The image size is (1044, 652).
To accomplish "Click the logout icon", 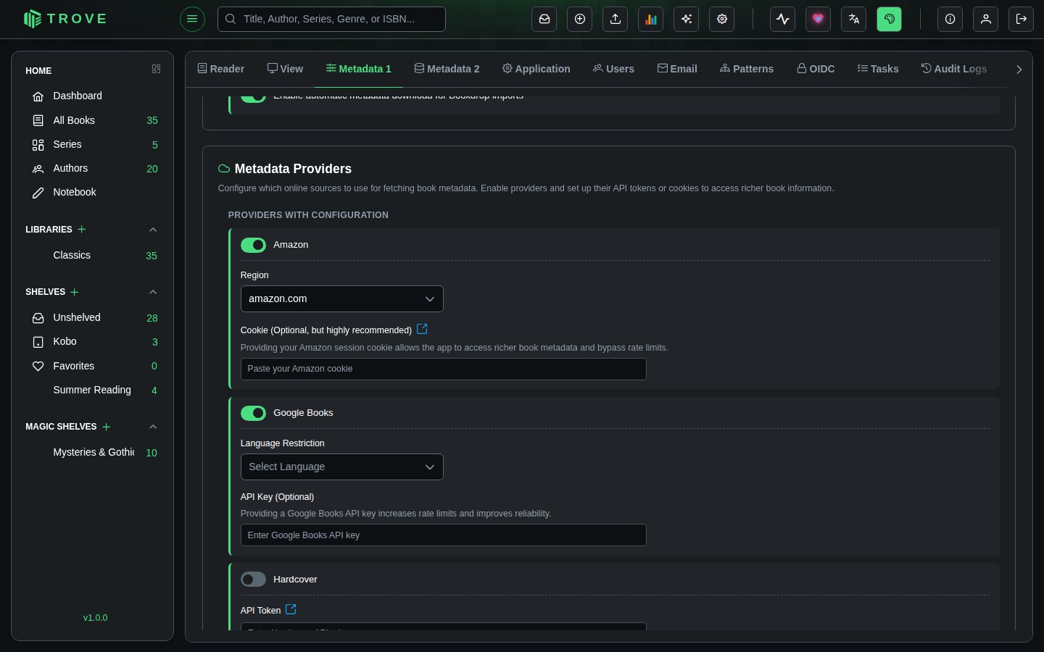I will pyautogui.click(x=1022, y=19).
